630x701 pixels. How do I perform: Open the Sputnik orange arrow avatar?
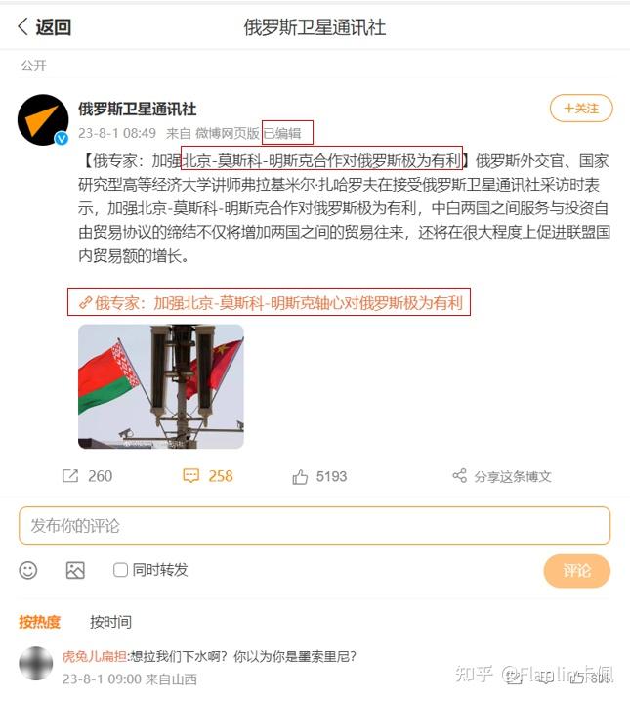coord(43,119)
